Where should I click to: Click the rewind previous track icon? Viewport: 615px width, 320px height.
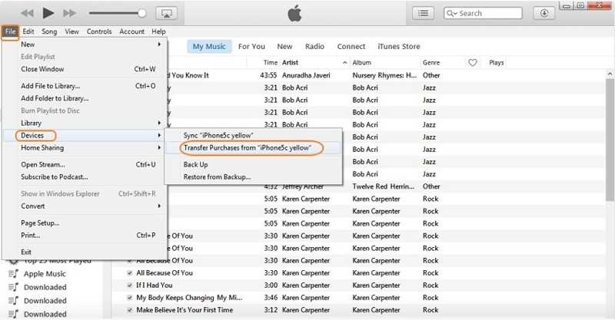(27, 13)
